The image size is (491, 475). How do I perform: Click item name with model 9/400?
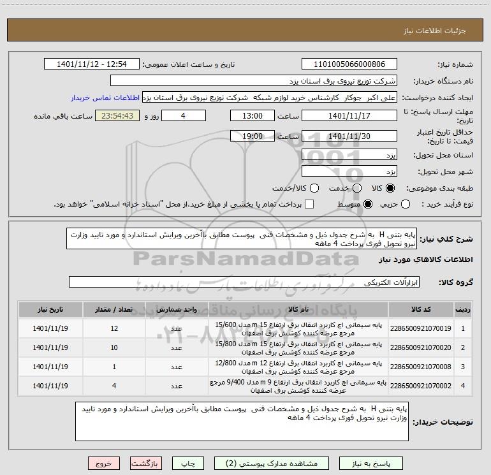tap(298, 386)
